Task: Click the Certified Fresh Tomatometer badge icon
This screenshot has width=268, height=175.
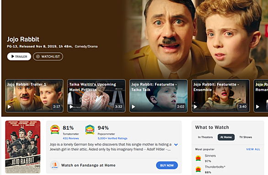Action: [55, 130]
